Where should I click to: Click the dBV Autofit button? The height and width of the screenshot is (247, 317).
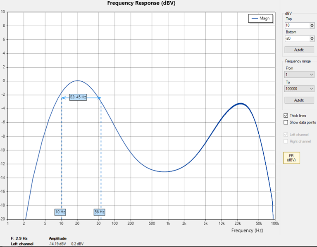[299, 50]
